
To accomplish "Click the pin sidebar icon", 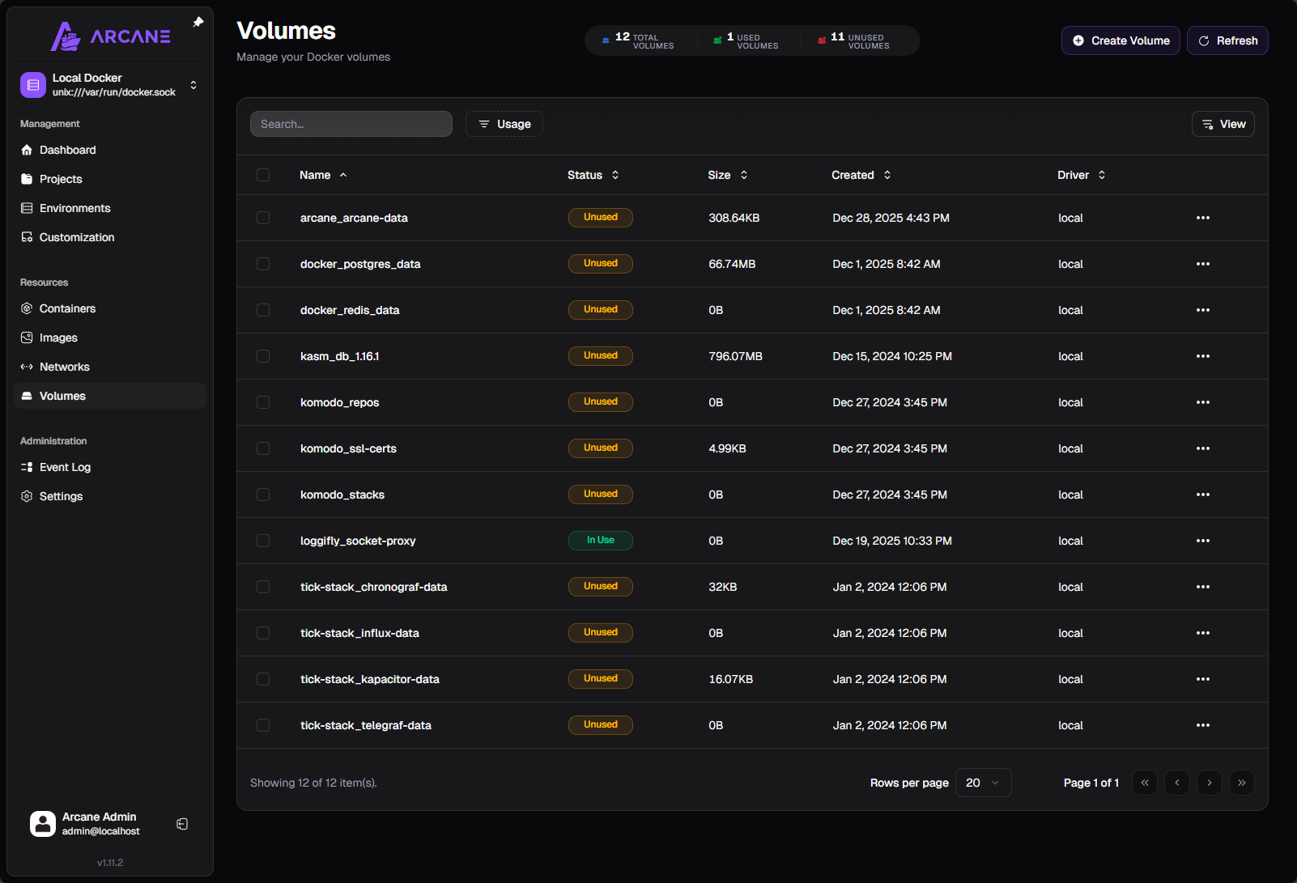I will (x=198, y=23).
